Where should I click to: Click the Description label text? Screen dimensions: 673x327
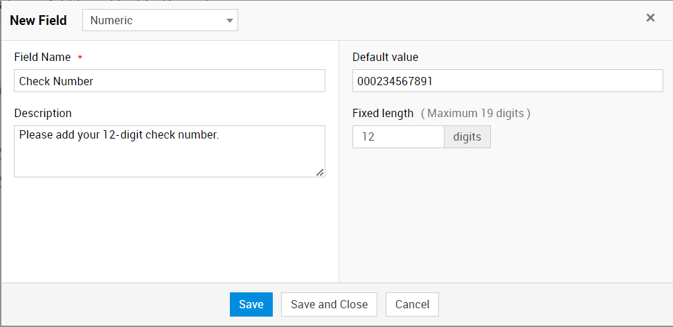[43, 113]
